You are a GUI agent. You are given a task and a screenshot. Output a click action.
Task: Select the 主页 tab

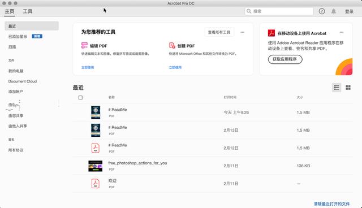click(x=10, y=11)
